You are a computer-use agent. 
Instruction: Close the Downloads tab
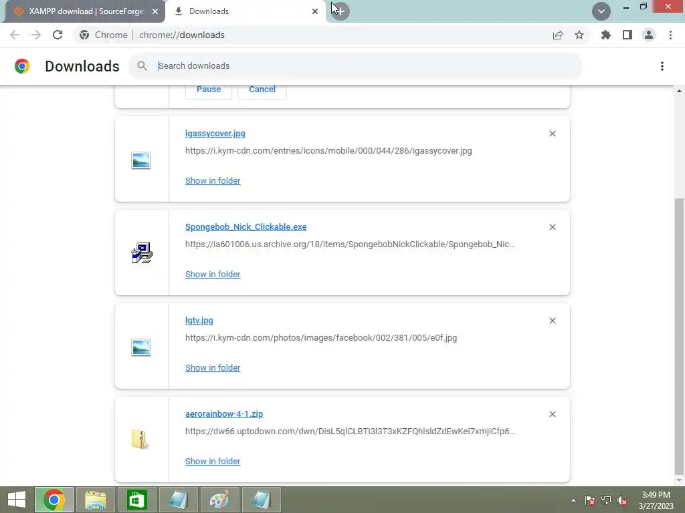[x=315, y=11]
